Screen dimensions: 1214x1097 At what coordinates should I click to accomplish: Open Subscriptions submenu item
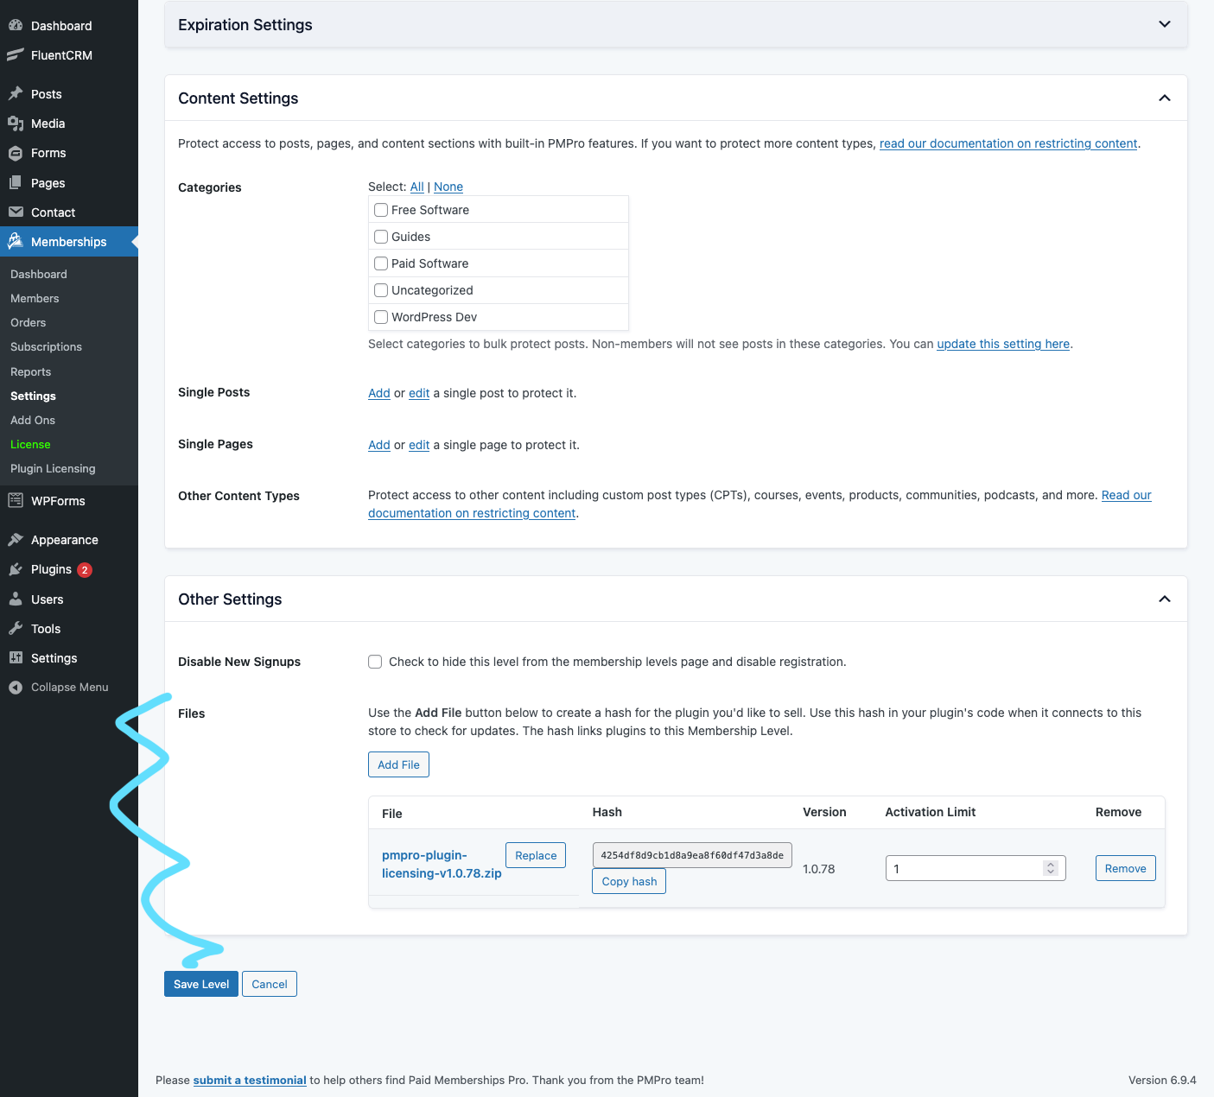tap(46, 346)
